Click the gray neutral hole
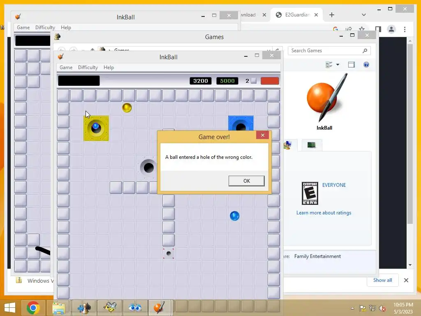The height and width of the screenshot is (316, 421). [148, 168]
